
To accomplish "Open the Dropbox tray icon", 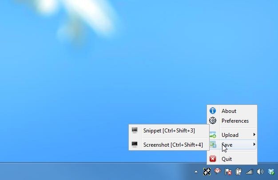I will (271, 172).
